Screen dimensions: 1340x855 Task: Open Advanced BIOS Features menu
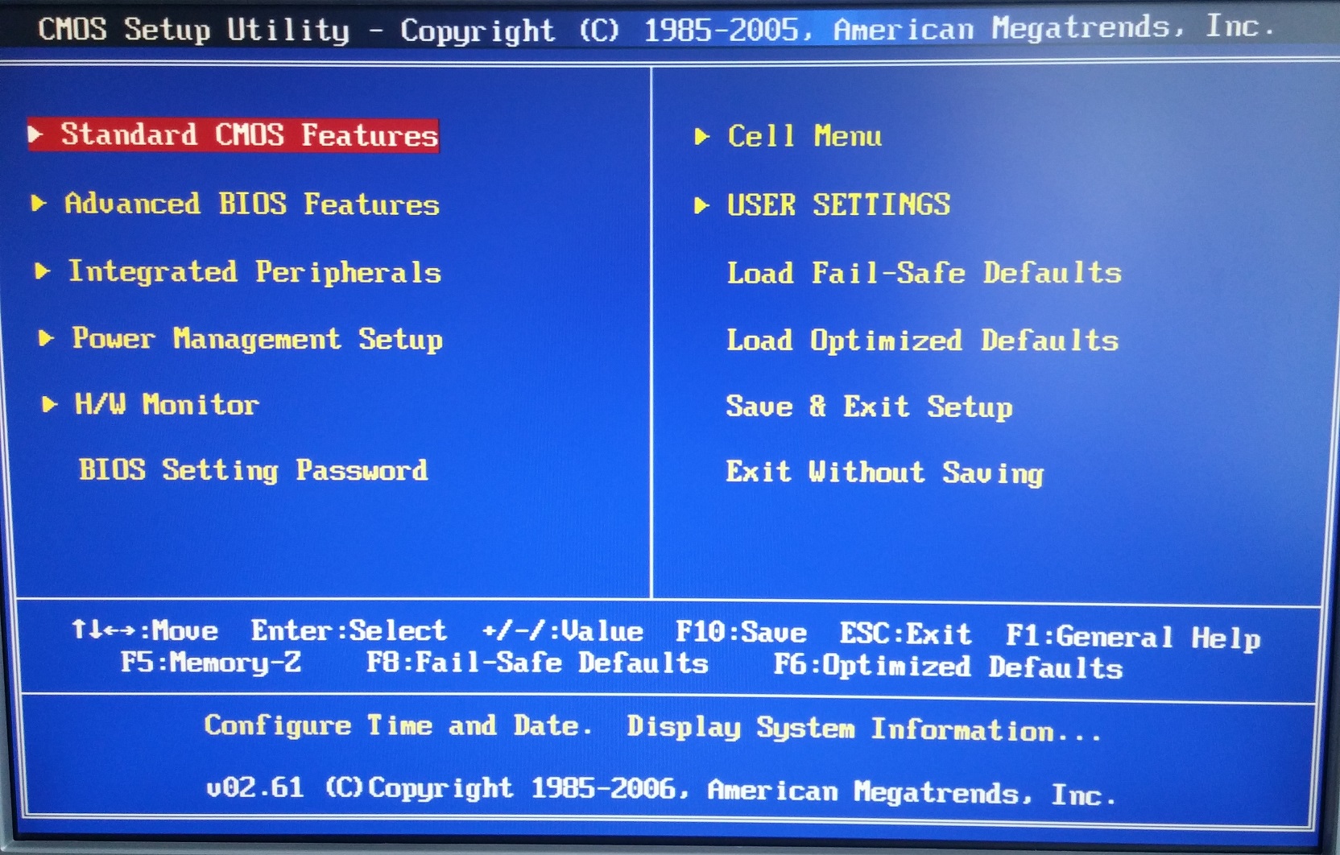tap(252, 204)
